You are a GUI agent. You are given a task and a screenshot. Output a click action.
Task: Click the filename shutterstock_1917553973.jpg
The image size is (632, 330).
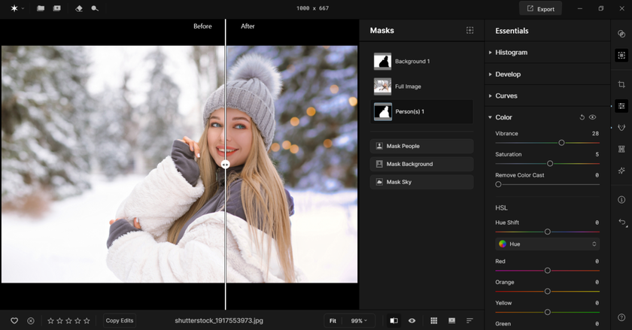click(x=219, y=321)
